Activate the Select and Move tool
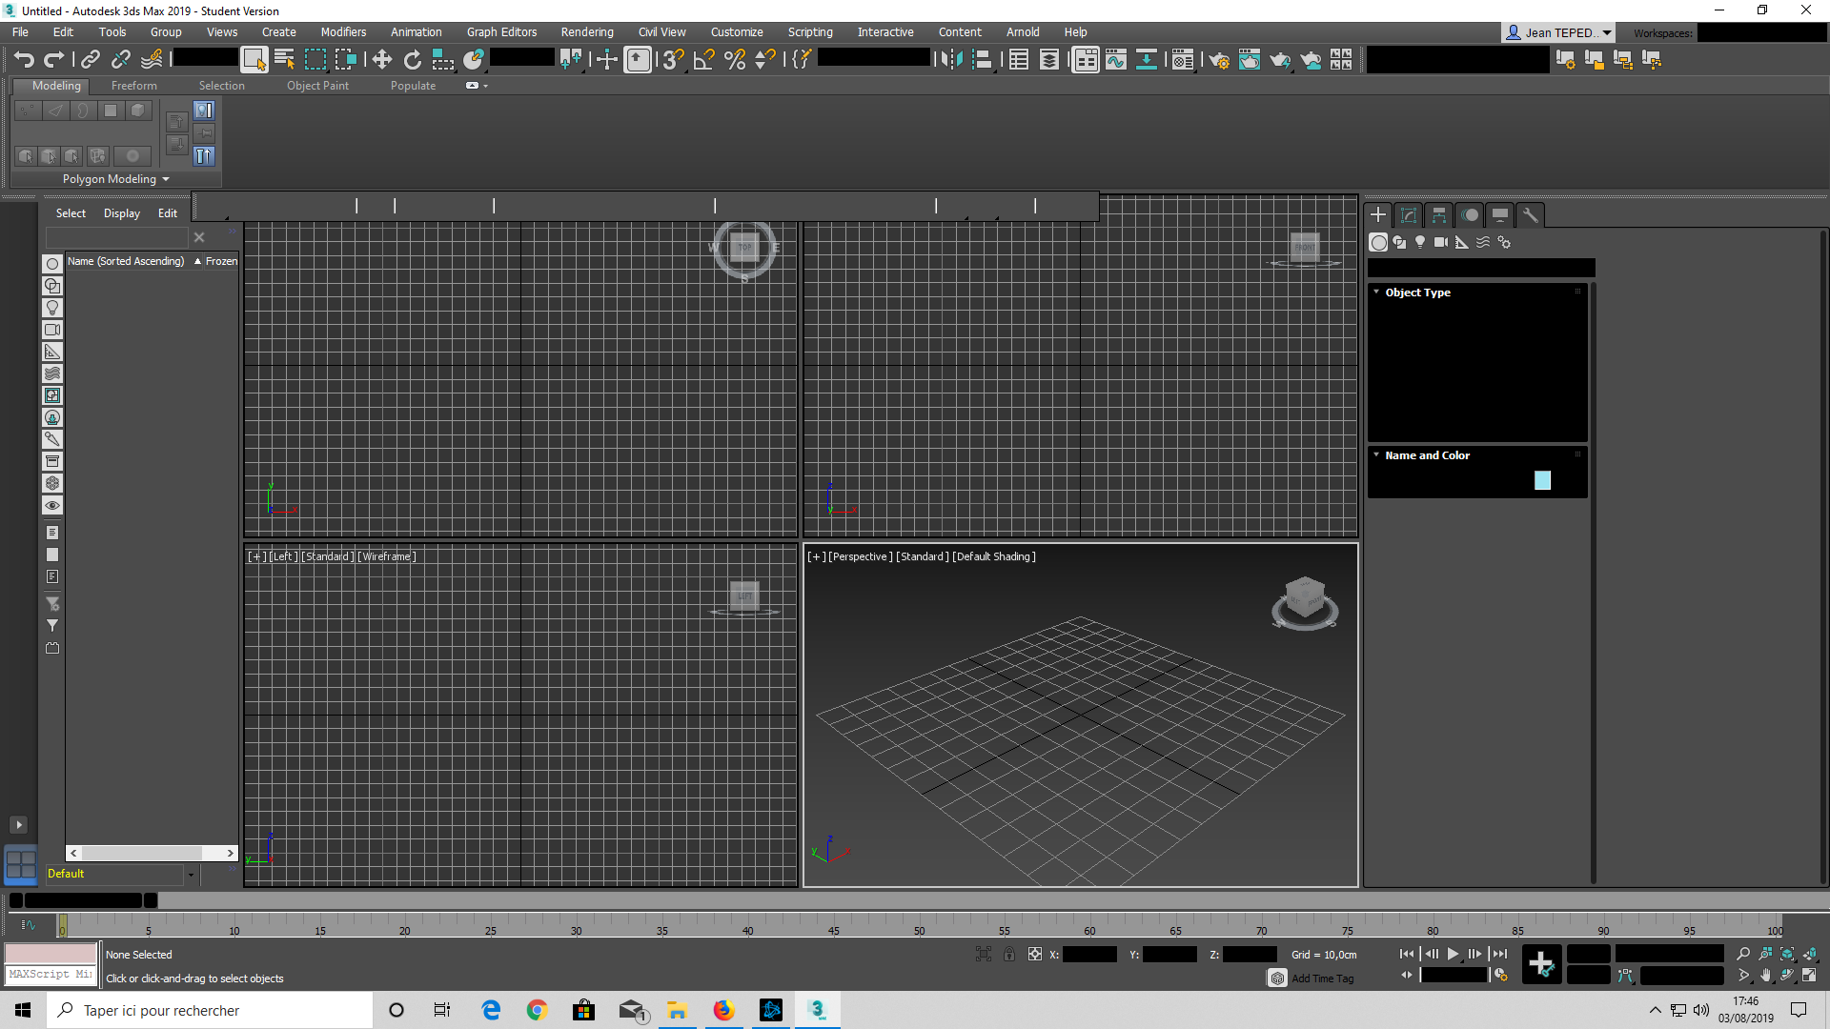This screenshot has width=1830, height=1029. 382,59
